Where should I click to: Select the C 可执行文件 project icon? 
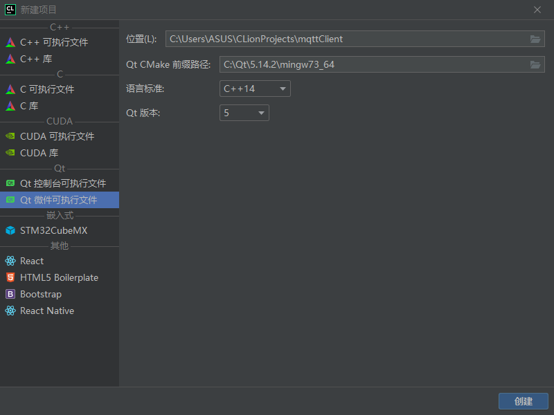coord(10,89)
